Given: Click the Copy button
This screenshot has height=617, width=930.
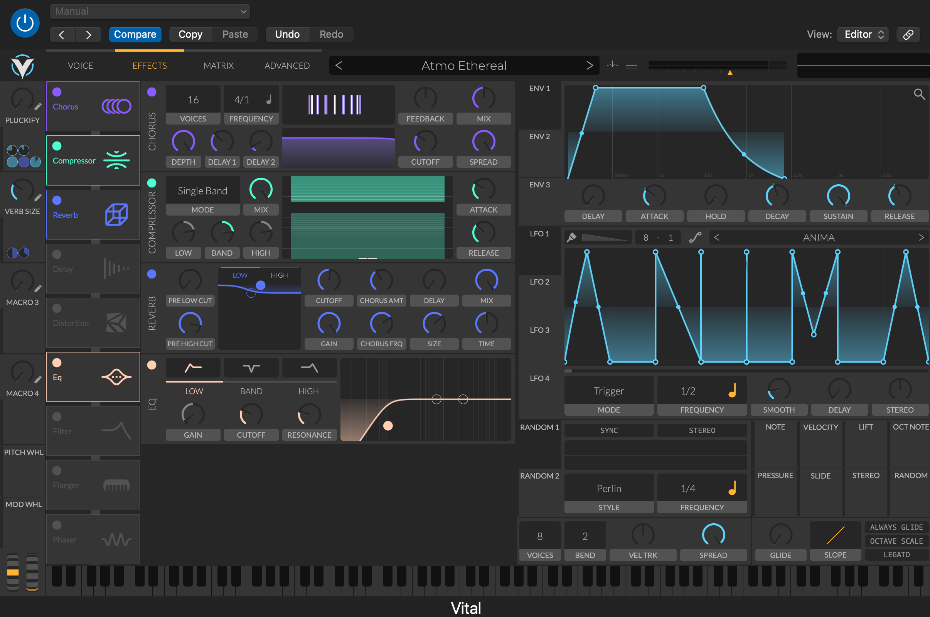Looking at the screenshot, I should [190, 34].
